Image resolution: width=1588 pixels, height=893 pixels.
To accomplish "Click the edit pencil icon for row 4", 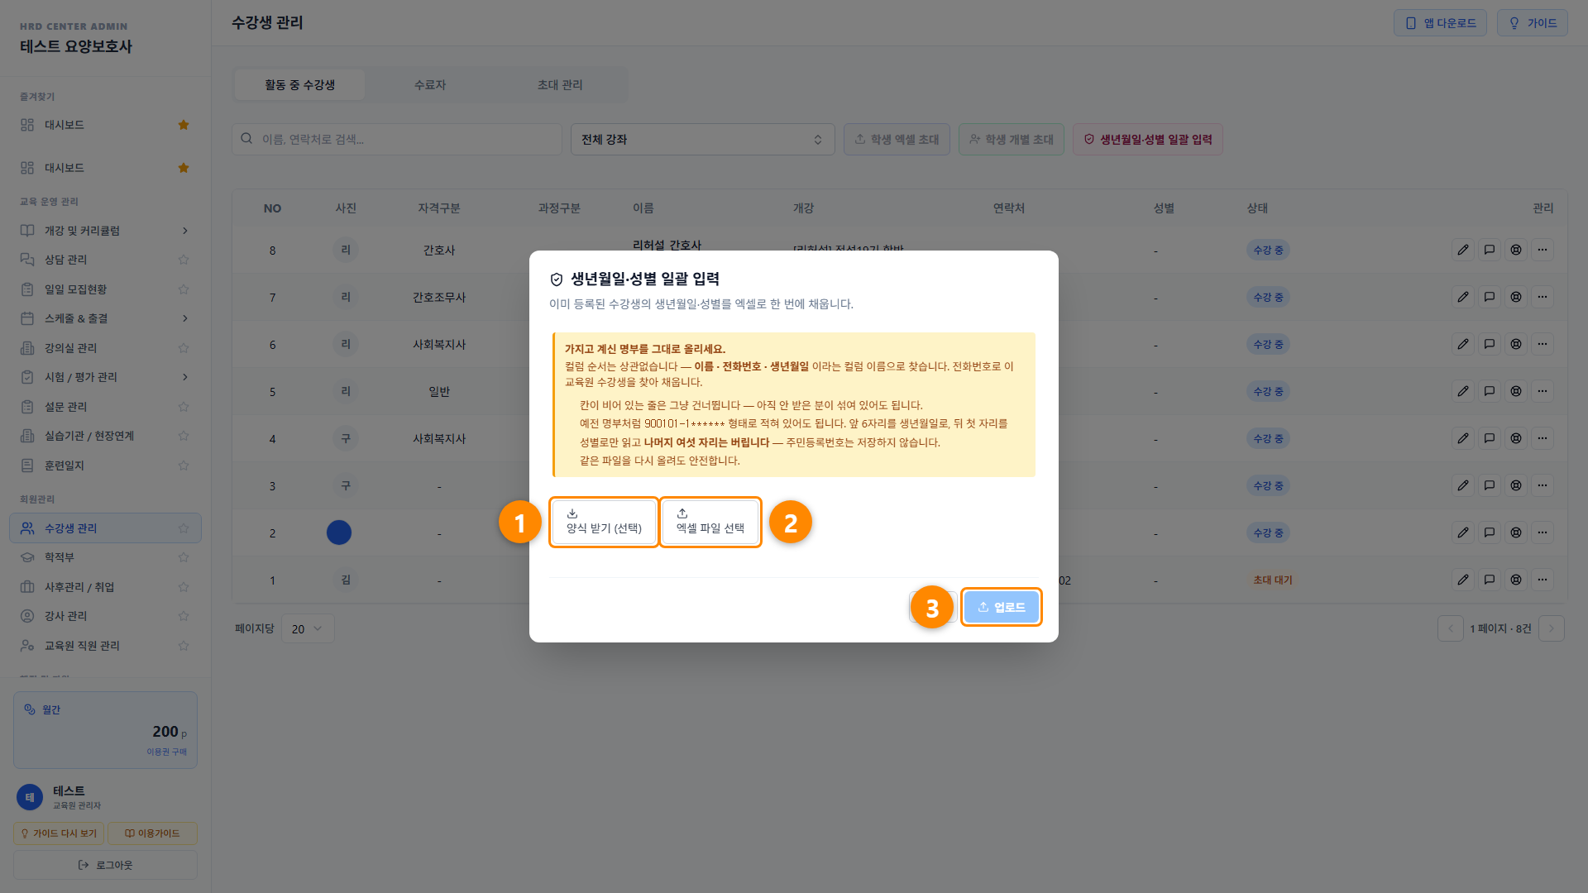I will coord(1463,438).
